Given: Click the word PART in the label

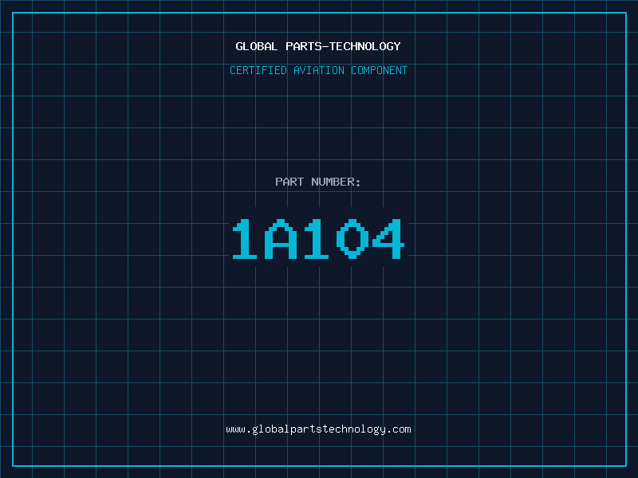Looking at the screenshot, I should (289, 182).
